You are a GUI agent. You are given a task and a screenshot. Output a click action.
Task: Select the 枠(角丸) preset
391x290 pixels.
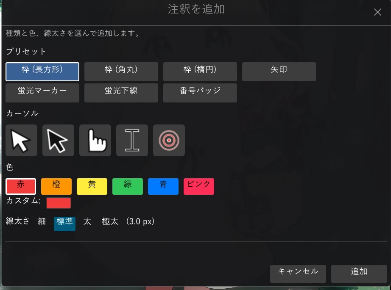121,72
